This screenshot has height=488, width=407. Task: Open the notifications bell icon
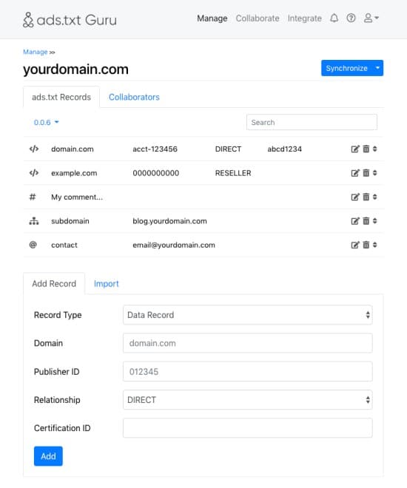(x=334, y=18)
